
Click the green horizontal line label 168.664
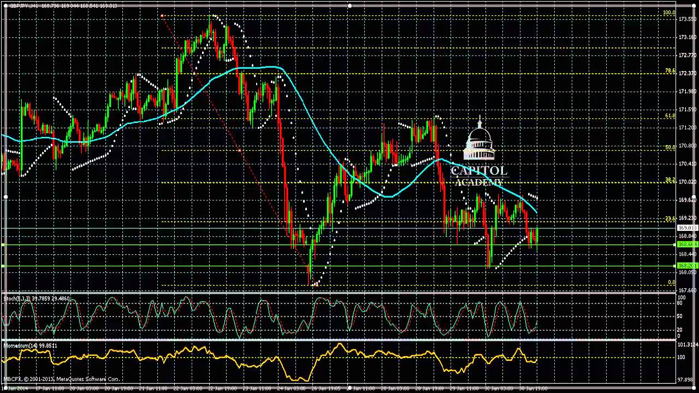(687, 245)
